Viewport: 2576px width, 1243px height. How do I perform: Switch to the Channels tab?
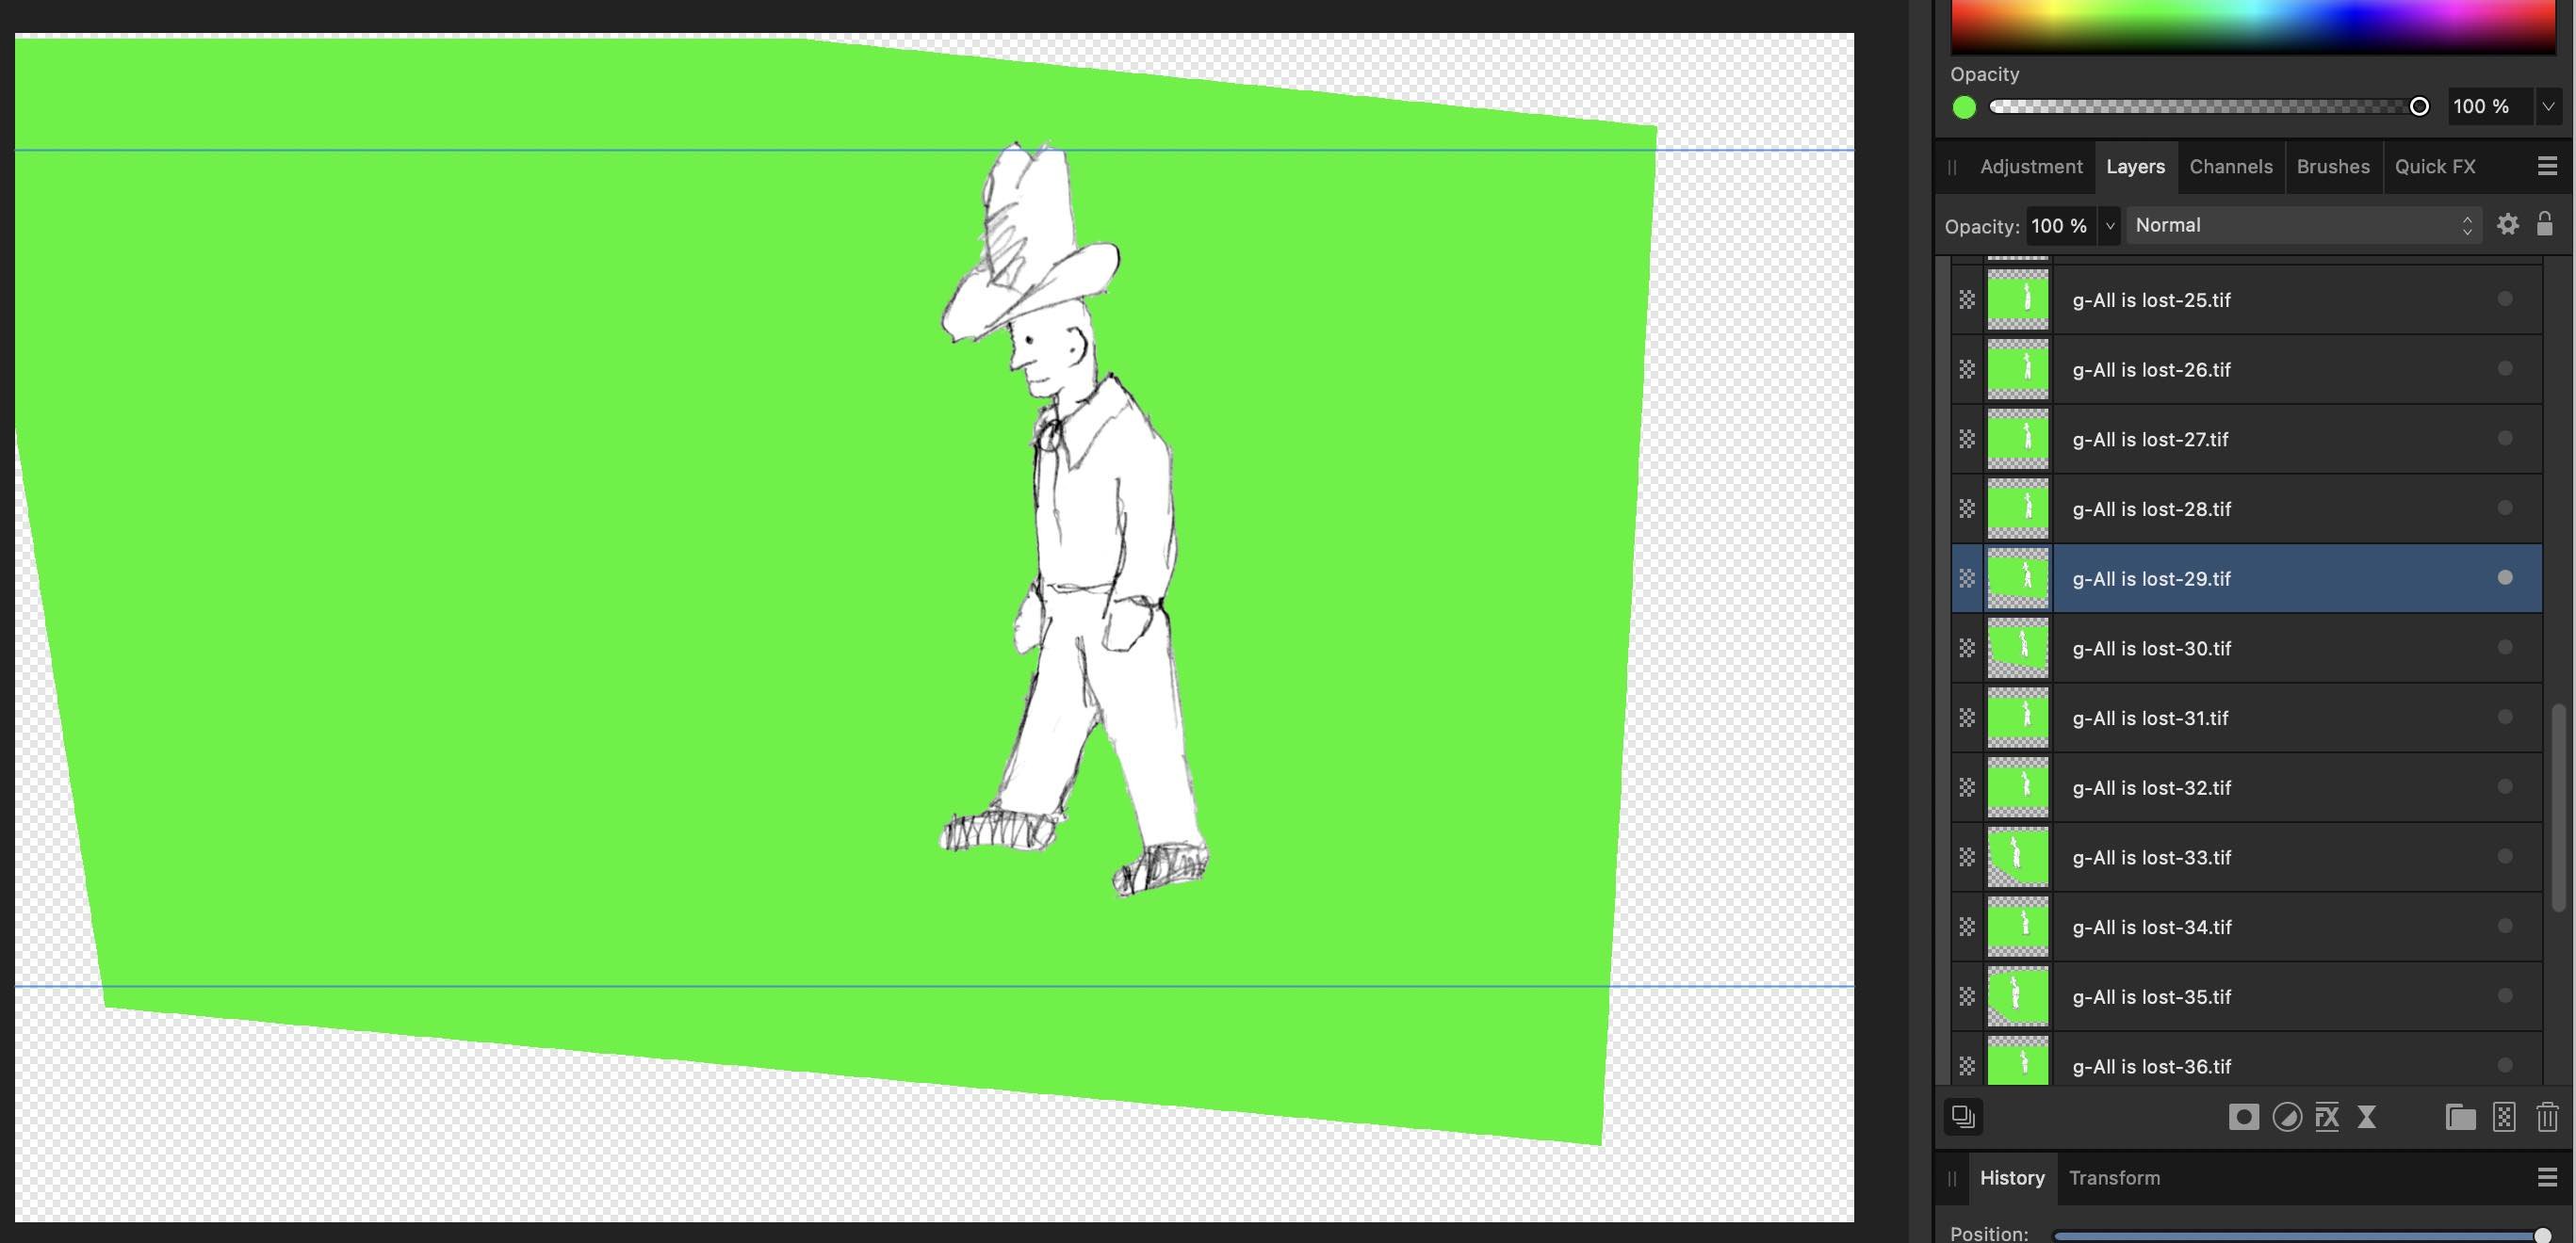pos(2230,167)
